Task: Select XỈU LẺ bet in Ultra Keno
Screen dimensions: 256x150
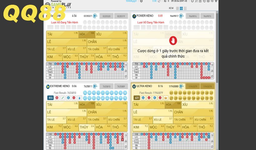Action: pos(163,120)
